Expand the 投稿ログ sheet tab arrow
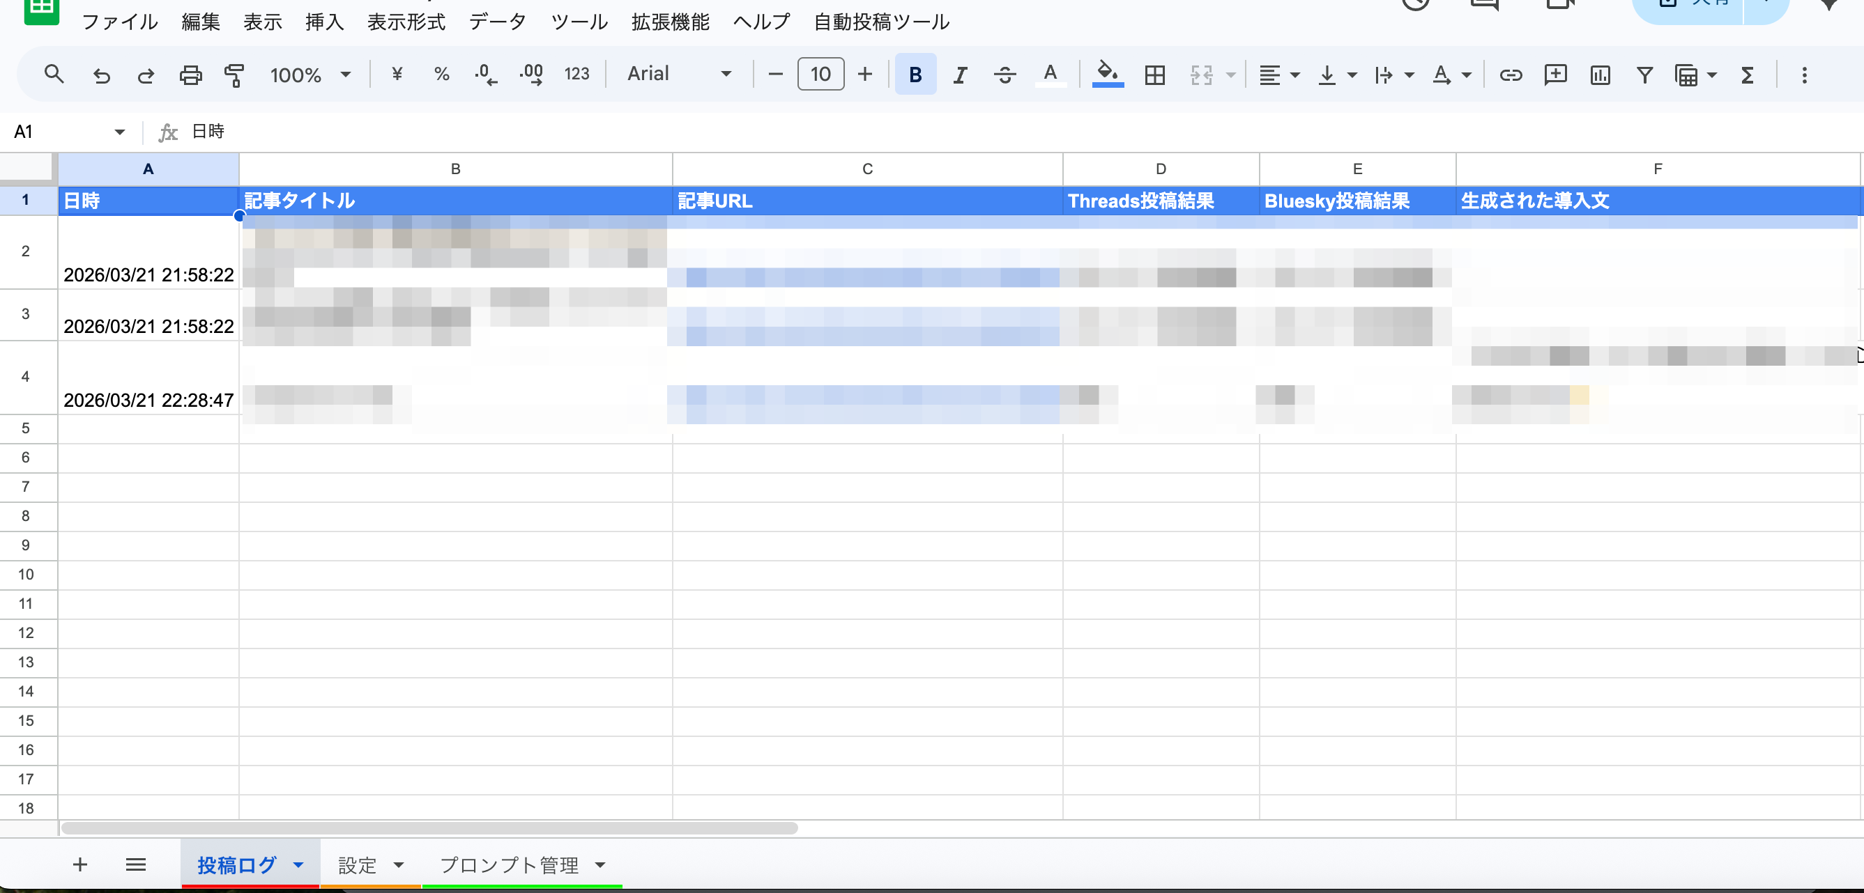Viewport: 1864px width, 893px height. tap(298, 865)
